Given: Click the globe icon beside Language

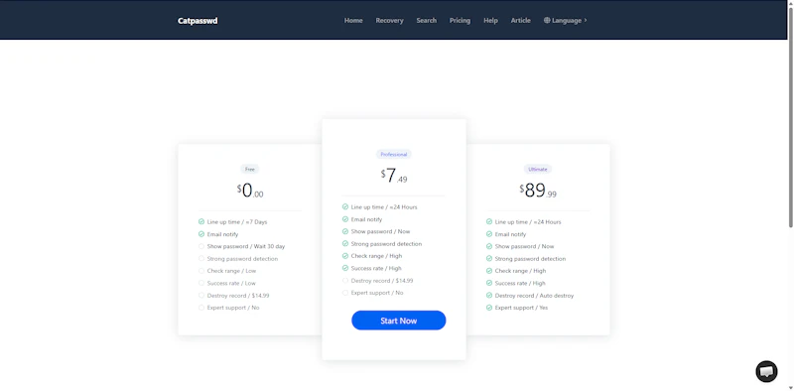Looking at the screenshot, I should pos(547,21).
